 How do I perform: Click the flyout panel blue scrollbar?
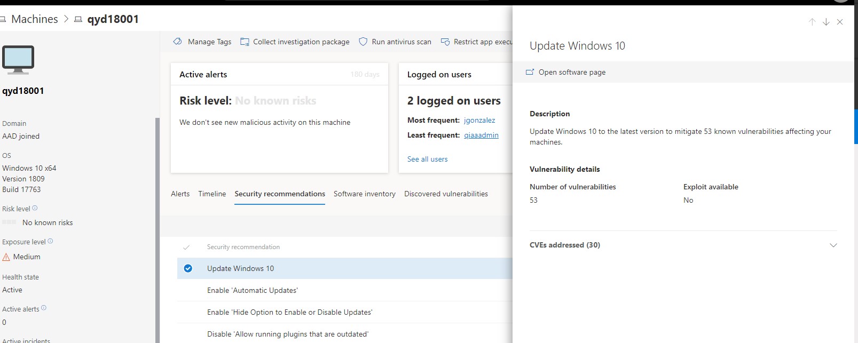point(856,126)
